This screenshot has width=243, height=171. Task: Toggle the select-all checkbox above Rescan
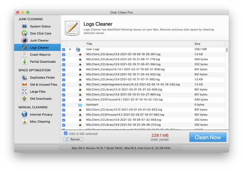coord(66,133)
